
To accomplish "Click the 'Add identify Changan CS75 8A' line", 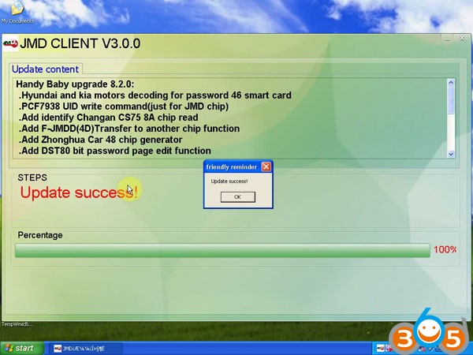I will click(x=109, y=117).
